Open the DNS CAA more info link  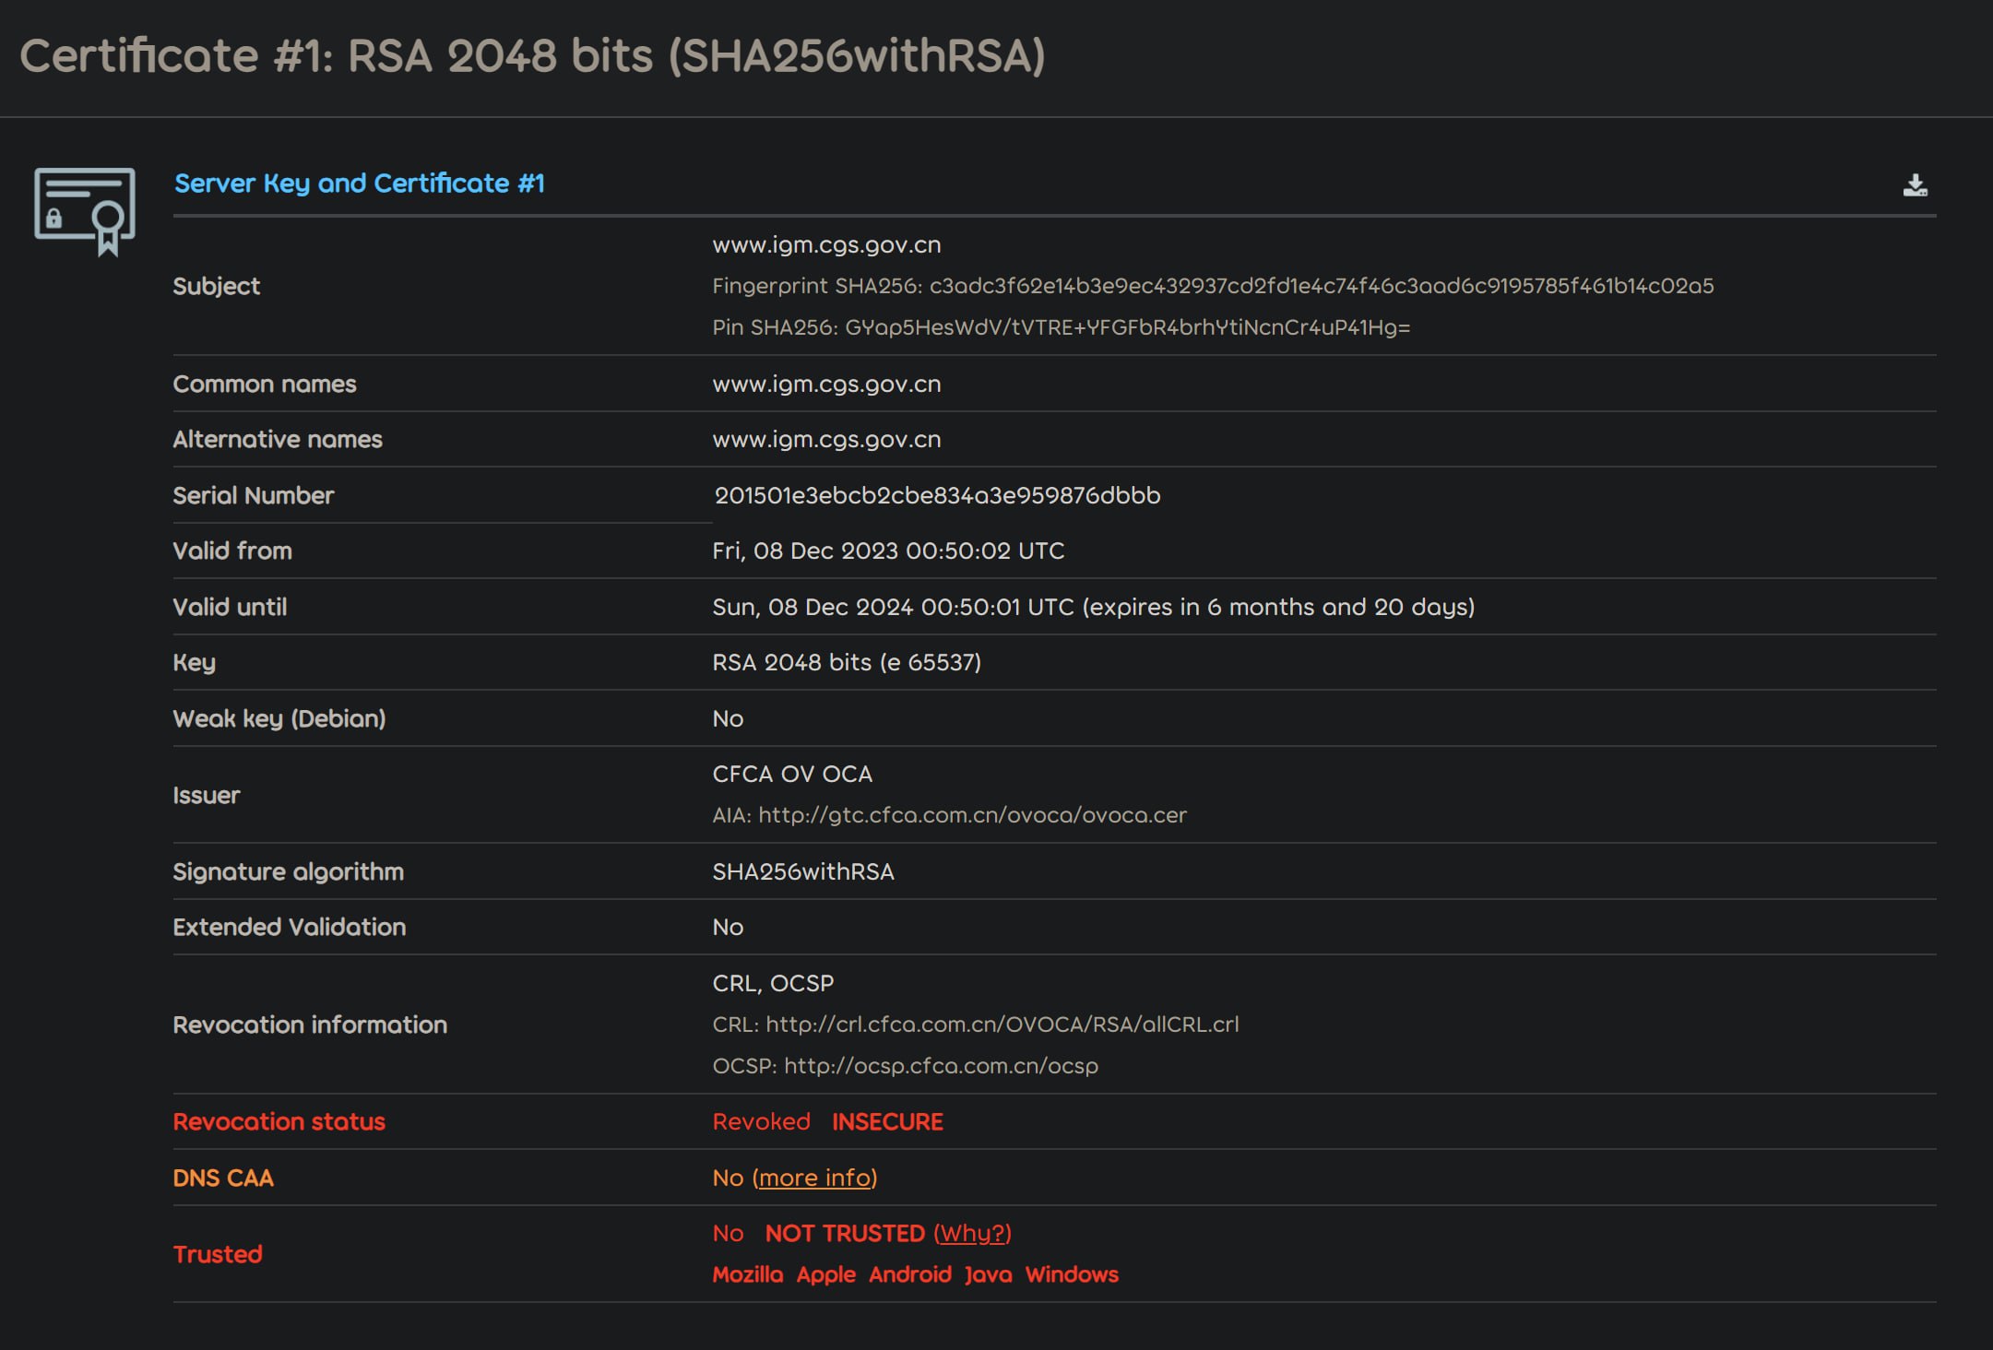815,1178
